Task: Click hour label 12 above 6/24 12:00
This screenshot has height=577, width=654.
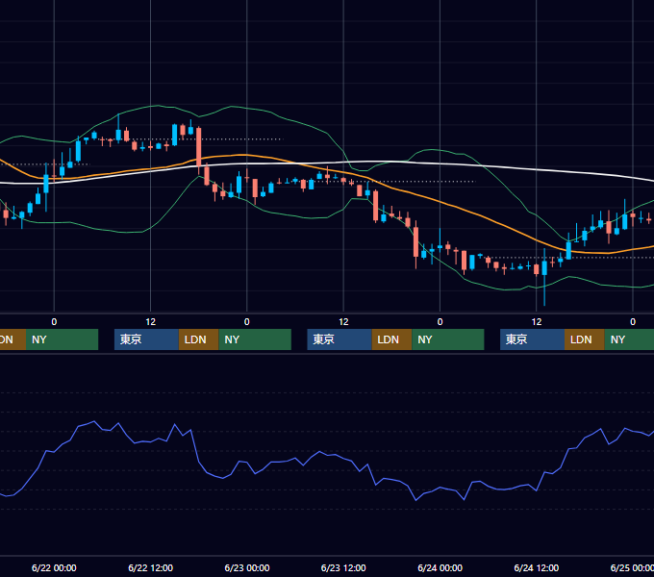Action: click(537, 322)
